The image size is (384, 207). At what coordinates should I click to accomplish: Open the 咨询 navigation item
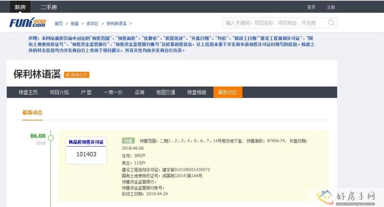click(x=139, y=92)
